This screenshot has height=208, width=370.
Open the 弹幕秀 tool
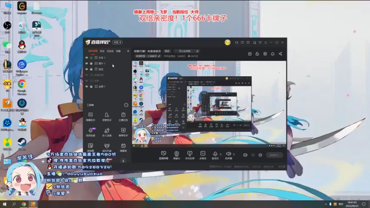click(123, 147)
